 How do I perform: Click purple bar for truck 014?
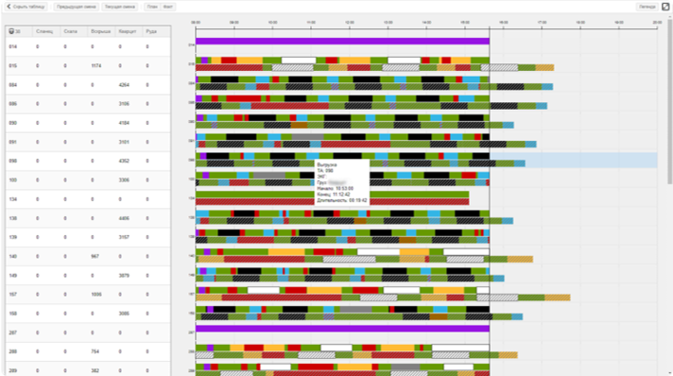(342, 42)
